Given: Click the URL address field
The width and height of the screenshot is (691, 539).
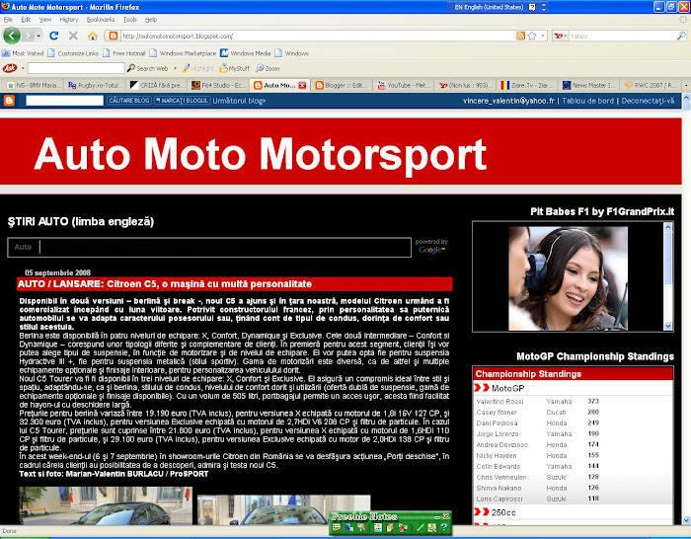Looking at the screenshot, I should 317,37.
